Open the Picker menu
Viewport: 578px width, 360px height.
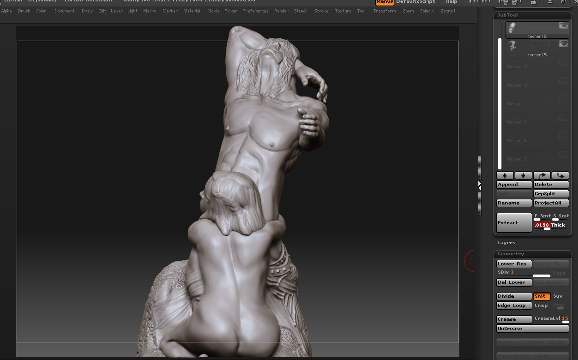(231, 11)
